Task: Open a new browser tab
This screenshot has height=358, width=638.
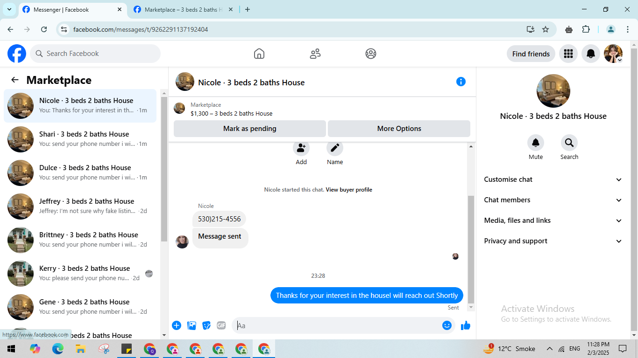Action: 248,9
